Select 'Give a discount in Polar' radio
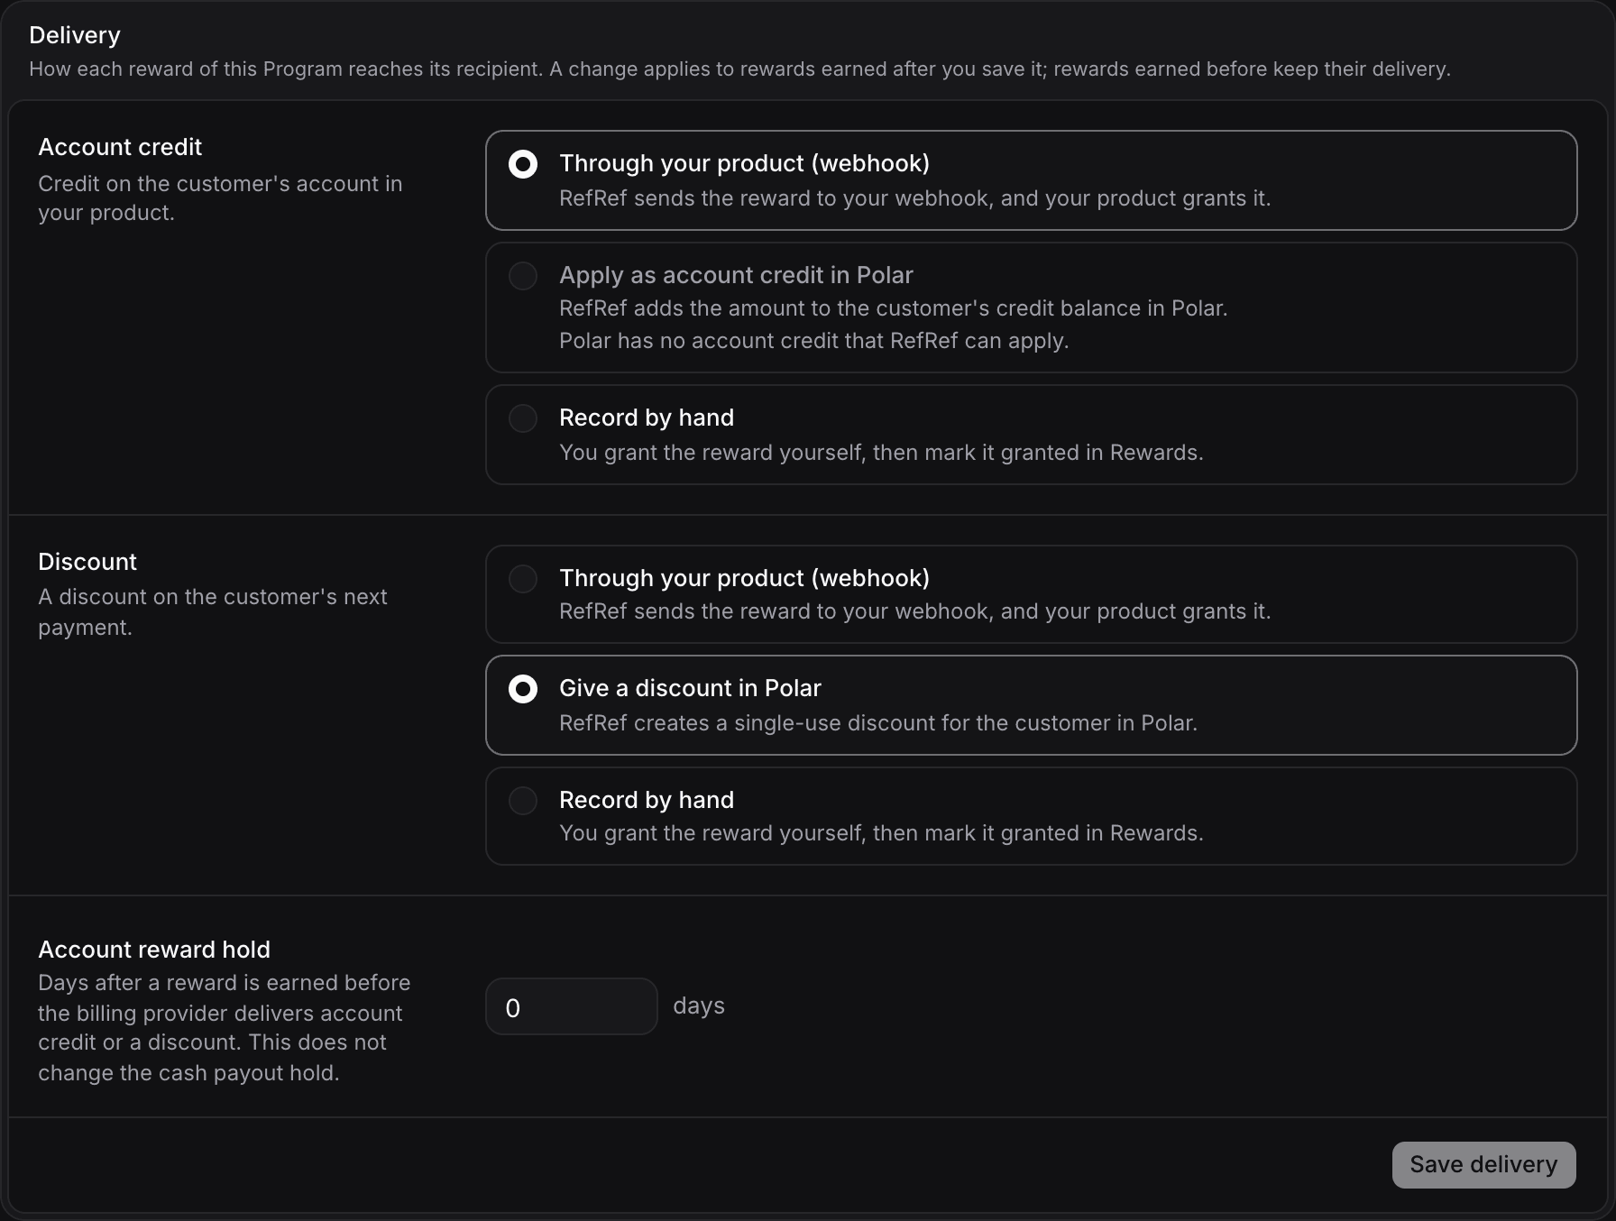Viewport: 1616px width, 1221px height. point(523,689)
